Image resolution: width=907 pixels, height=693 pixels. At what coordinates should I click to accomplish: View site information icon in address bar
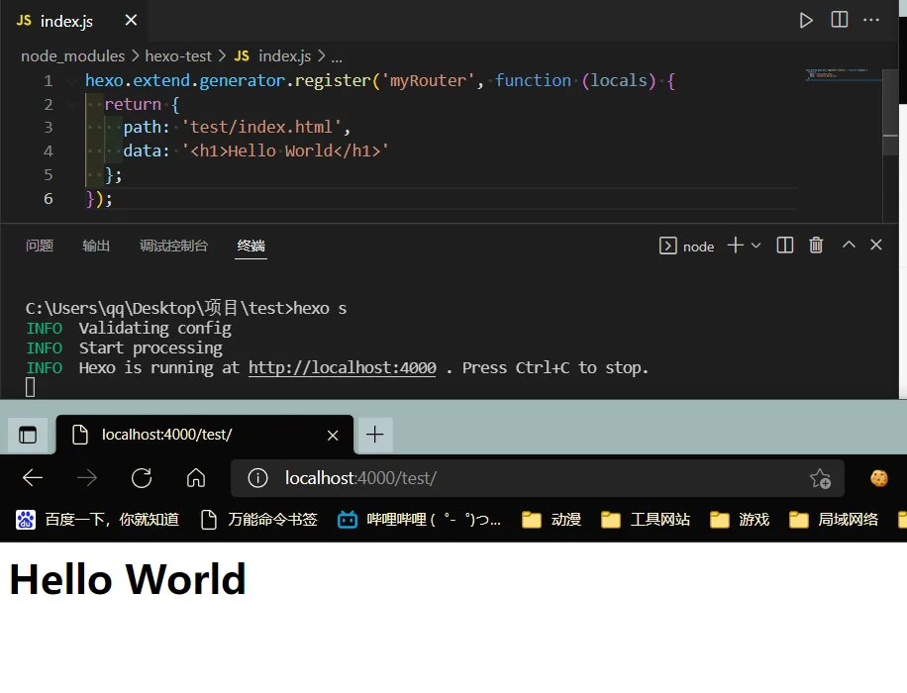pos(258,478)
